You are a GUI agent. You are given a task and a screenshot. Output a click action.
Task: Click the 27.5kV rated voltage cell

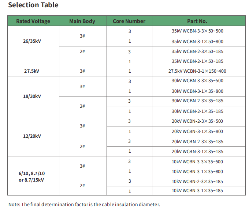[31, 71]
